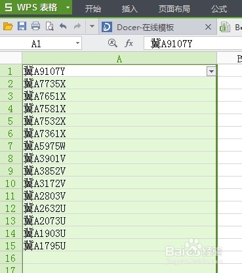
Task: Click the formula bar containing 冀A9107Y
Action: point(193,43)
